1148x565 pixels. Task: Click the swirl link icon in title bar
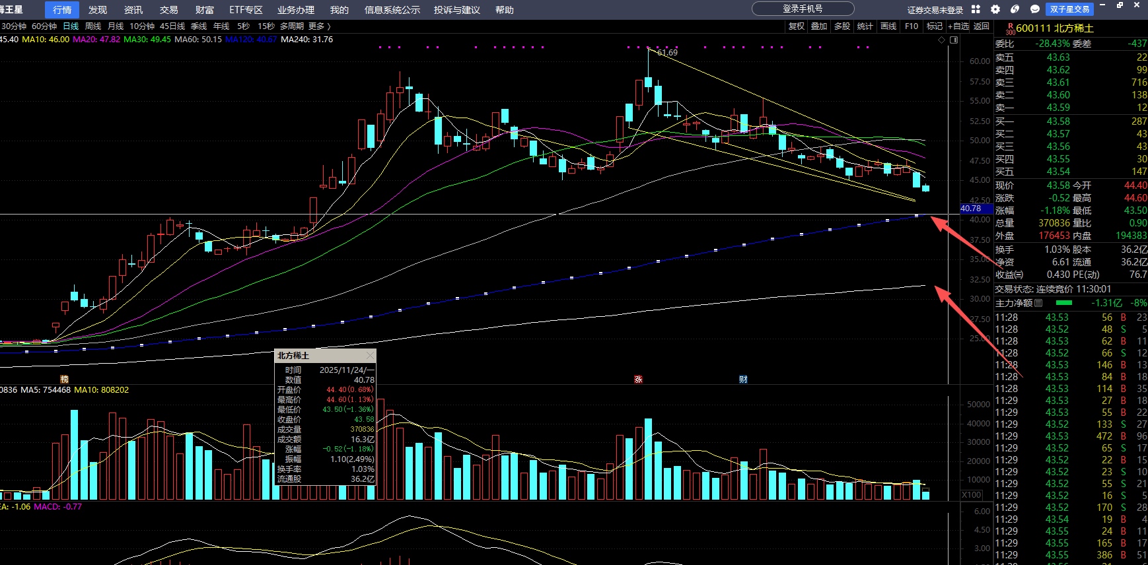[1015, 9]
